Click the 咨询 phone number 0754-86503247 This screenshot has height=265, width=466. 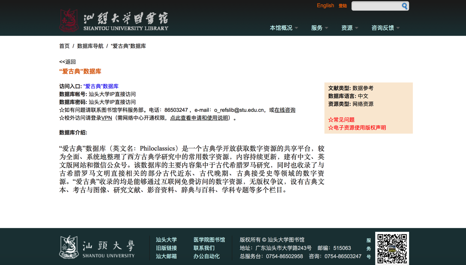click(x=343, y=256)
